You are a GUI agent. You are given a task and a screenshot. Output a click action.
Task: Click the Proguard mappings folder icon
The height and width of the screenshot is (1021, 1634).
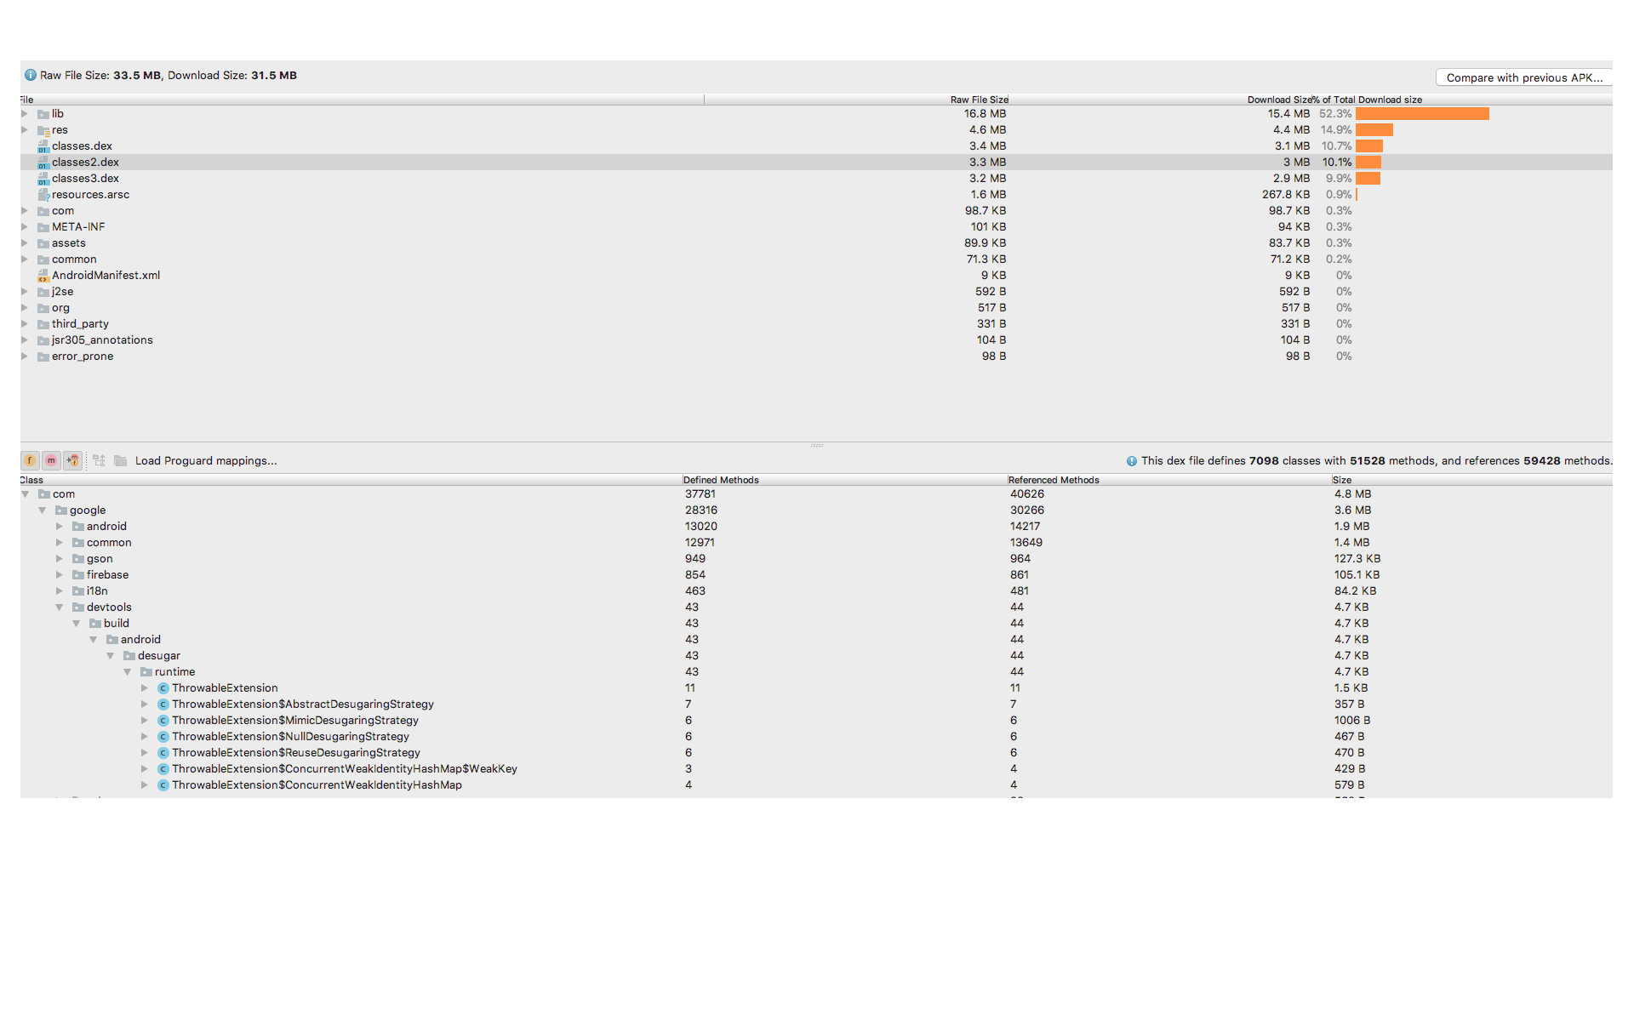(121, 460)
